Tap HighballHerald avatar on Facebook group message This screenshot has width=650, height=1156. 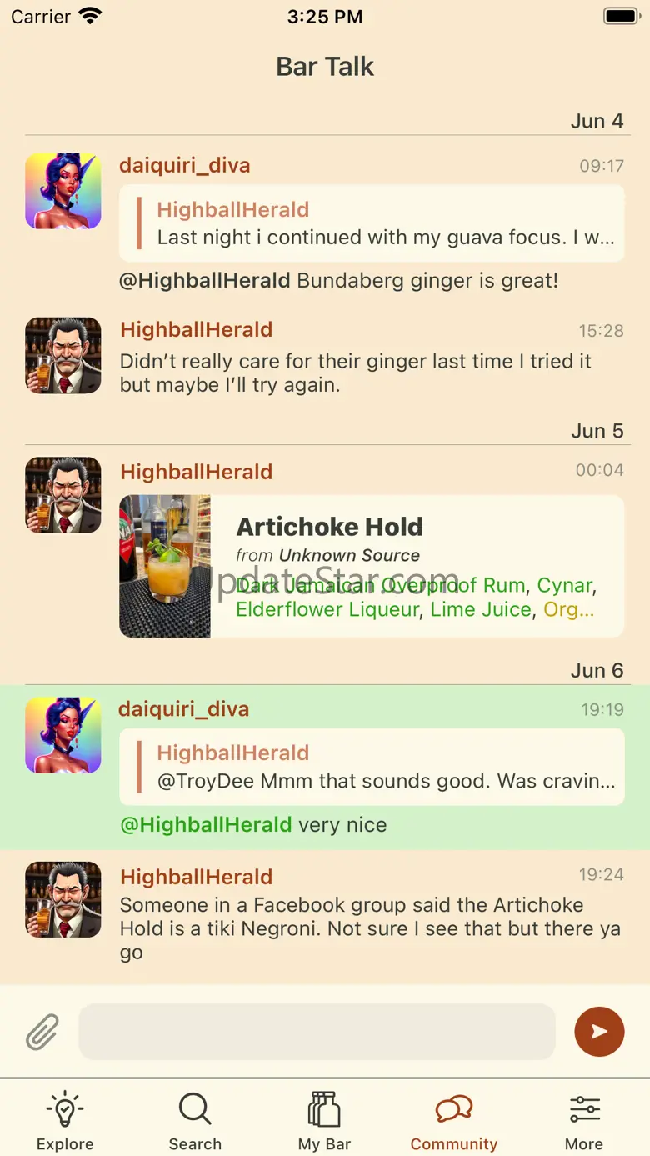coord(63,900)
